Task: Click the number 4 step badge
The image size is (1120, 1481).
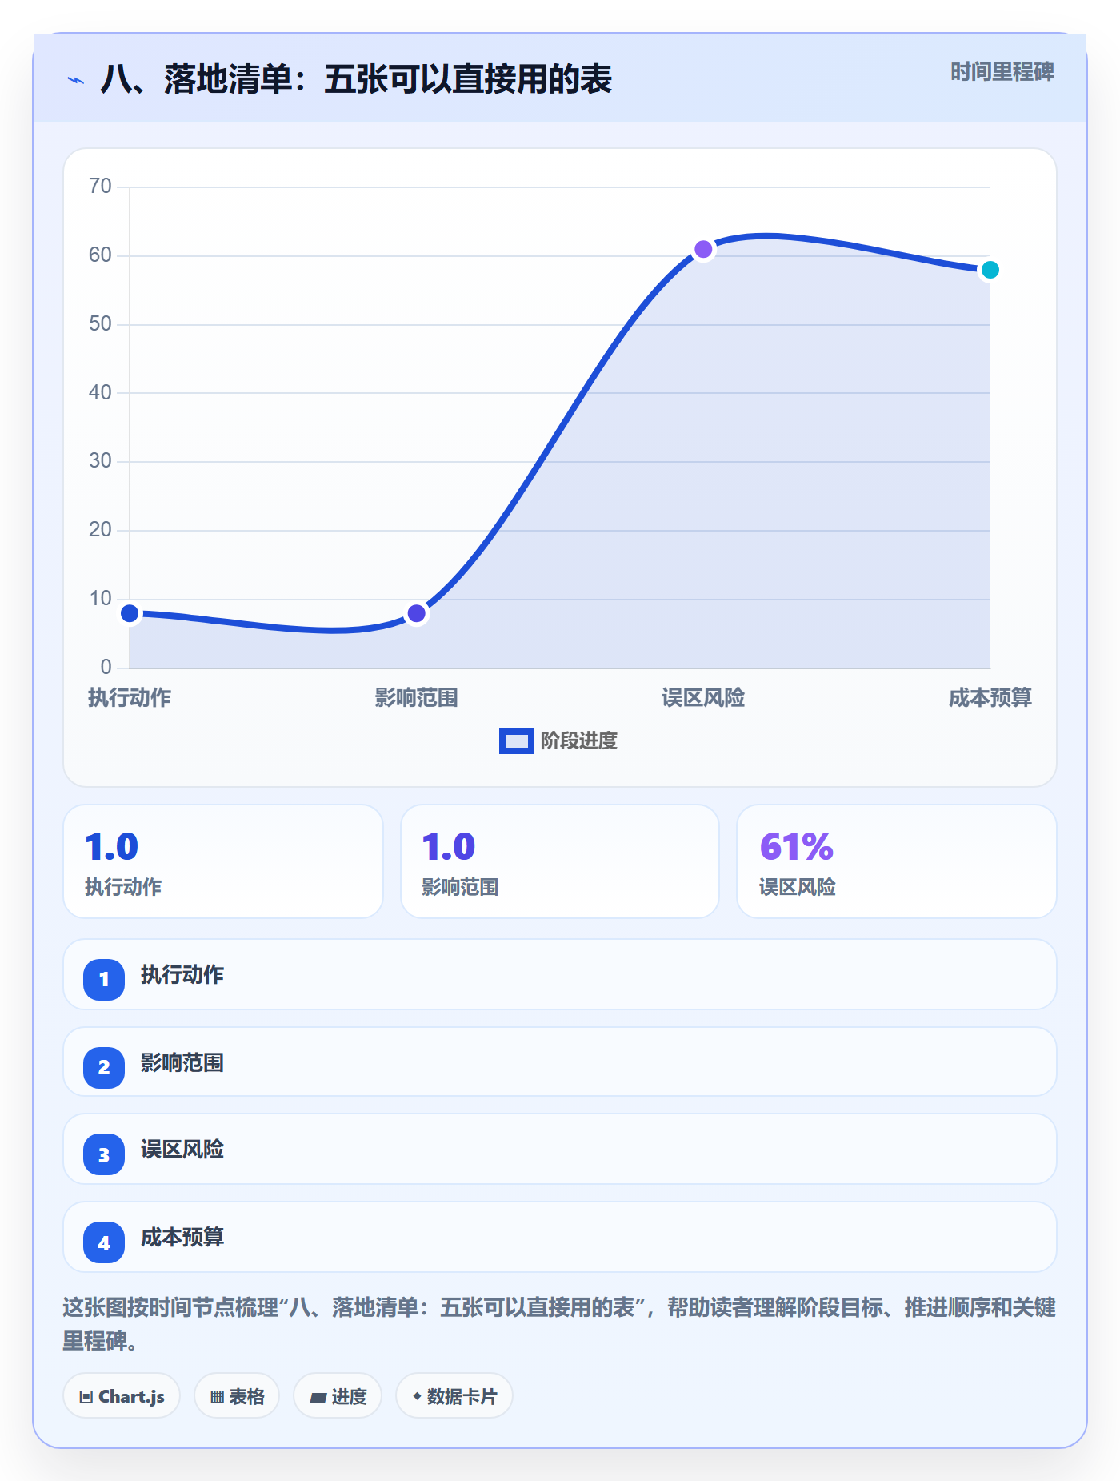Action: pos(104,1242)
